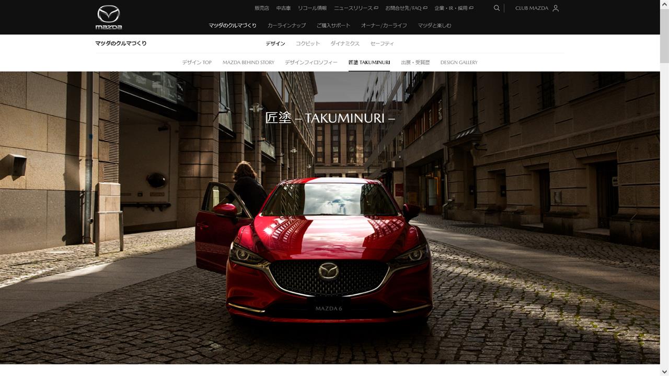Screen dimensions: 669x376
Task: Click マツダのクルマづくり section heading
Action: pos(121,43)
